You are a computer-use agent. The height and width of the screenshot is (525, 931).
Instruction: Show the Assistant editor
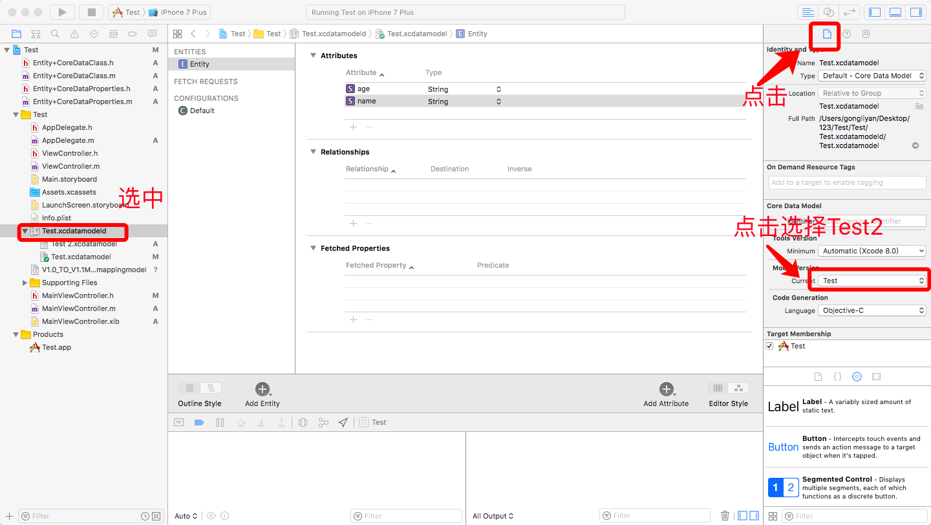(x=828, y=12)
